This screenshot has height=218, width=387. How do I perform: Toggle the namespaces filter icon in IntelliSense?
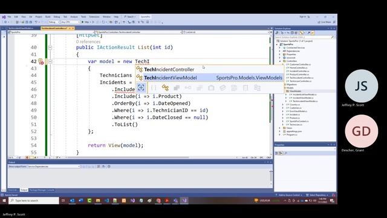[x=154, y=87]
